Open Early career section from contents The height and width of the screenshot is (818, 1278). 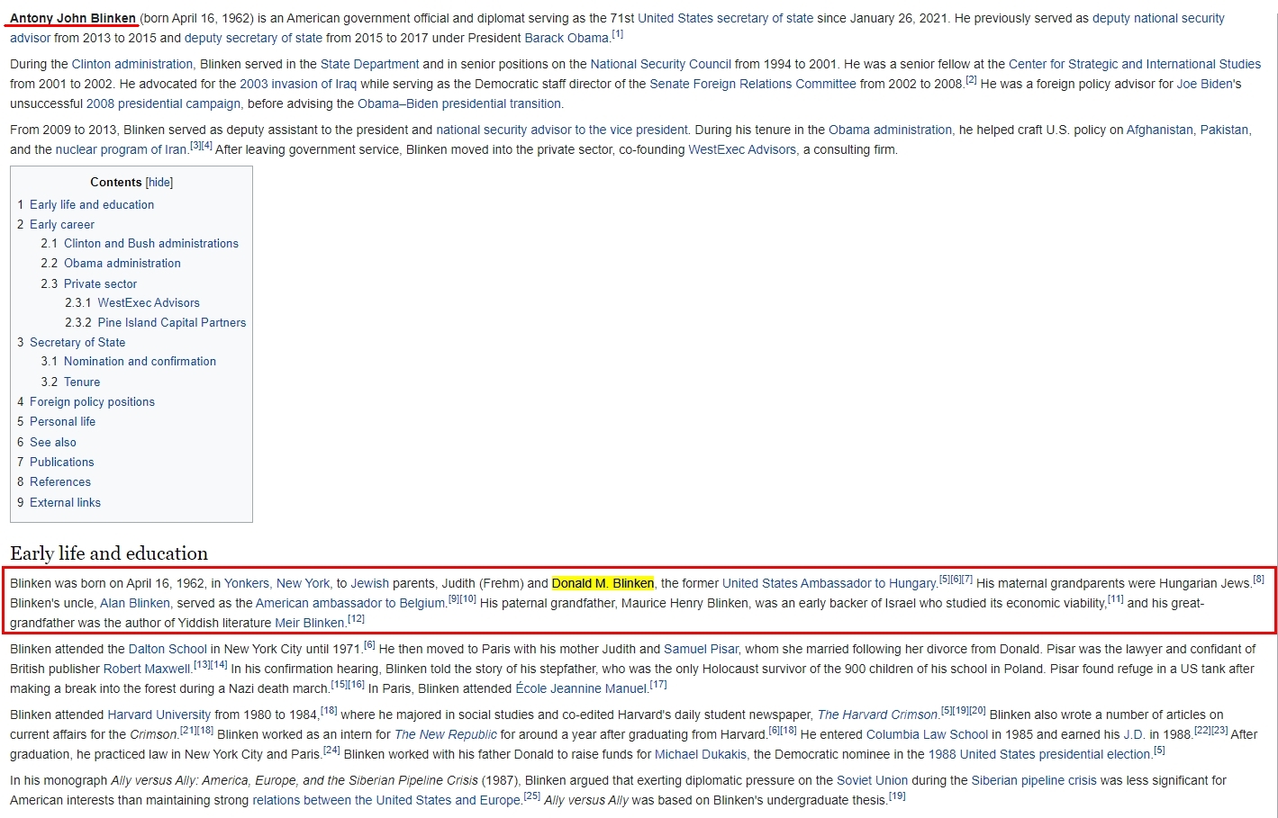click(x=62, y=224)
